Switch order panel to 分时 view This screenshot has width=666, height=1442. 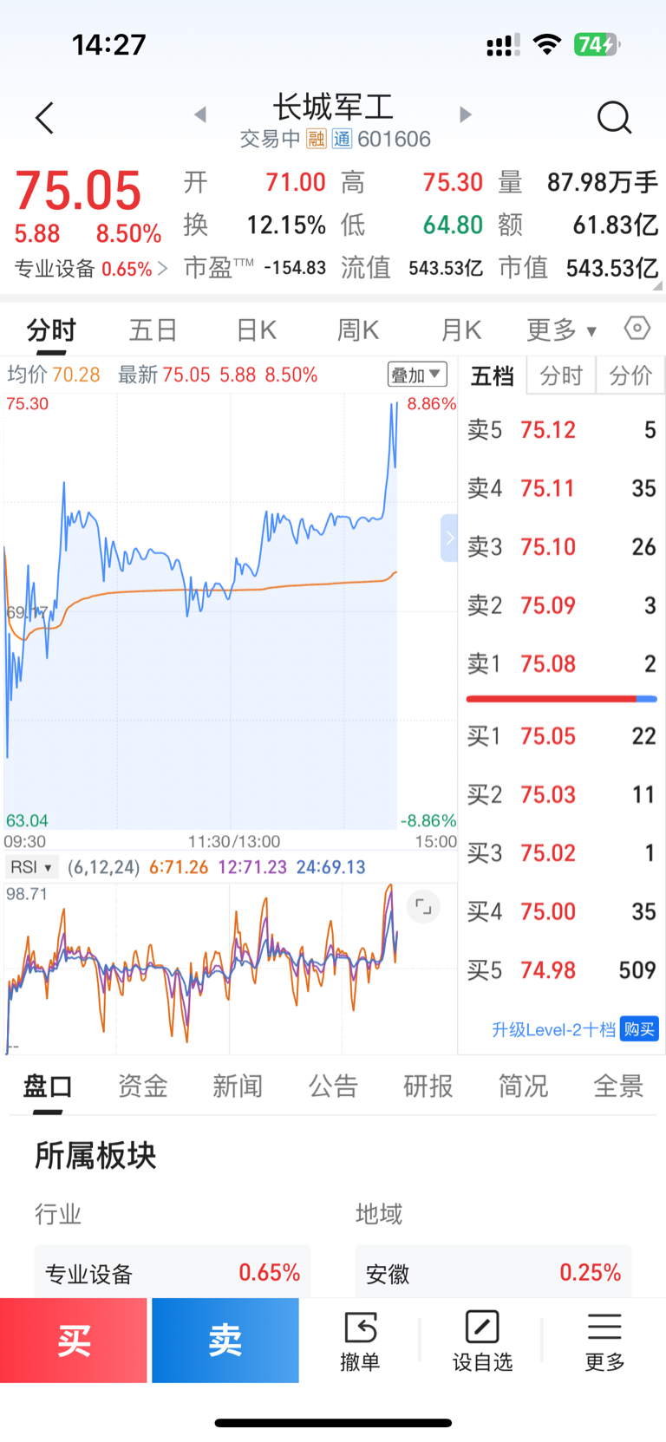(x=561, y=375)
